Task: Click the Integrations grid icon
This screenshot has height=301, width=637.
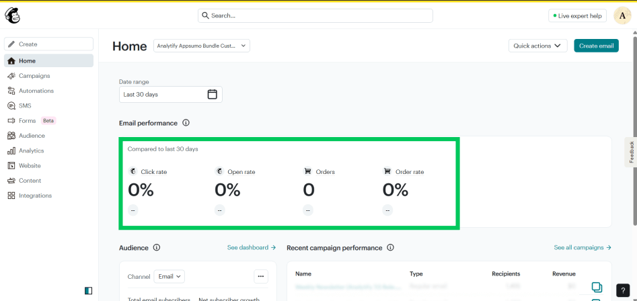Action: [x=11, y=196]
